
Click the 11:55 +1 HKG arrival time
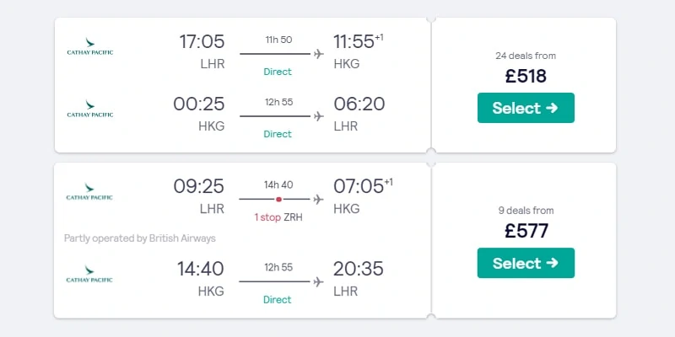358,41
